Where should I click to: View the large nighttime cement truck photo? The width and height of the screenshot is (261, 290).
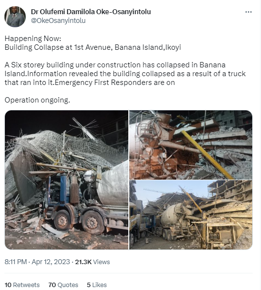pyautogui.click(x=66, y=180)
